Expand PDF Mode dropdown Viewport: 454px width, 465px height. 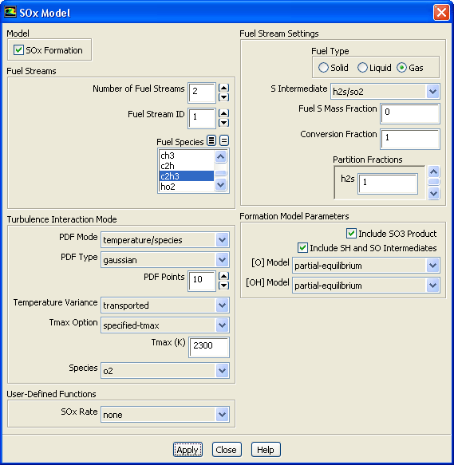click(x=222, y=239)
